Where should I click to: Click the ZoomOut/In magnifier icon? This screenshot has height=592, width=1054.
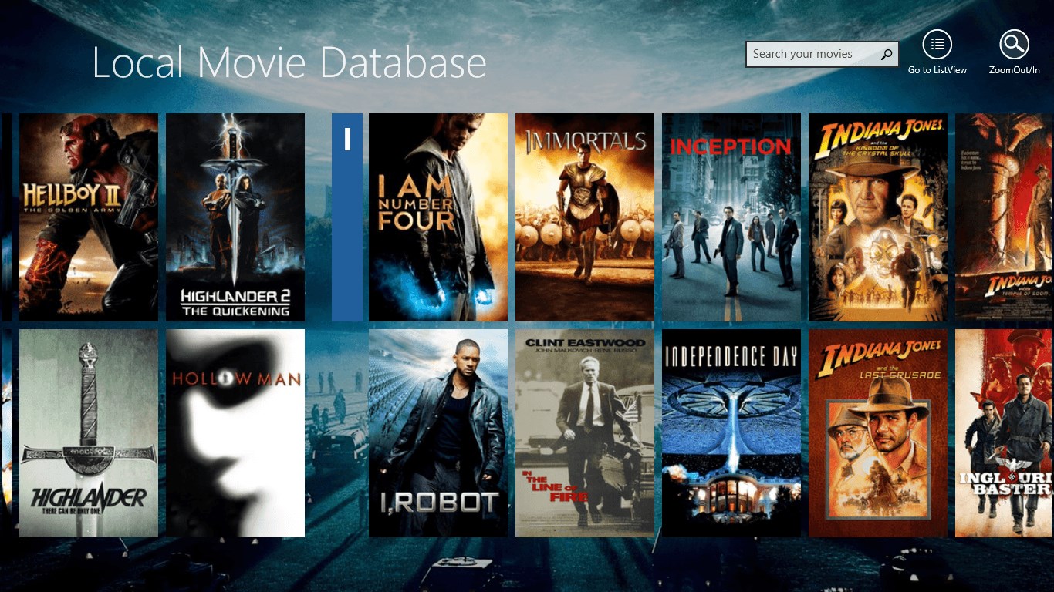coord(1014,45)
